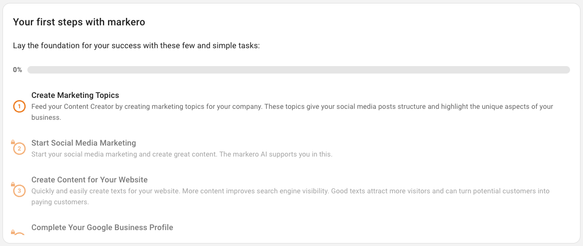Click the step 3 numbered circle icon
The height and width of the screenshot is (246, 583).
(x=19, y=191)
